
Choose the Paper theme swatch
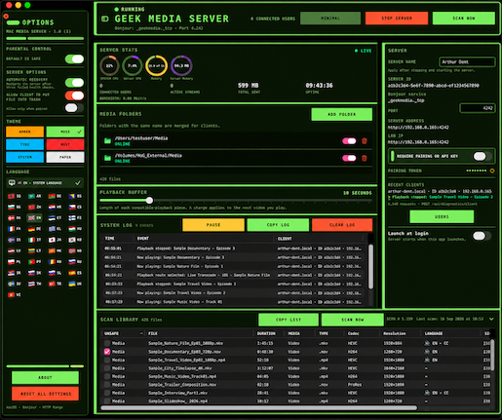coord(65,157)
